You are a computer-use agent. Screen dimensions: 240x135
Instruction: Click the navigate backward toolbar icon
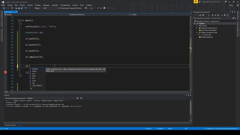4,8
